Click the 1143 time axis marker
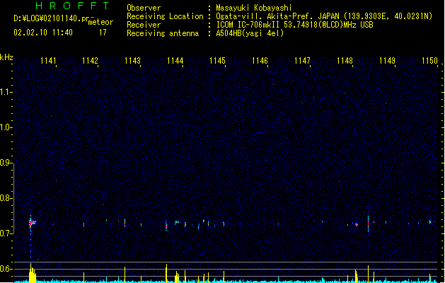Viewport: 445px width, 283px height. [x=132, y=61]
